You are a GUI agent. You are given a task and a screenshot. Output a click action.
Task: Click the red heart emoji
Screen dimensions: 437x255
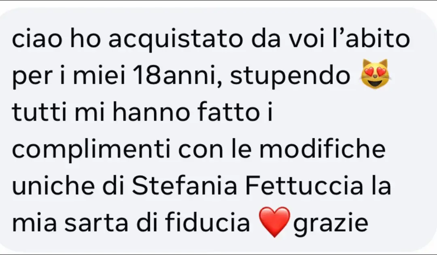point(274,222)
